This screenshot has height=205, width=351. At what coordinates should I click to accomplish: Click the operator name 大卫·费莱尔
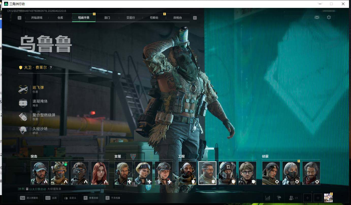(35, 68)
